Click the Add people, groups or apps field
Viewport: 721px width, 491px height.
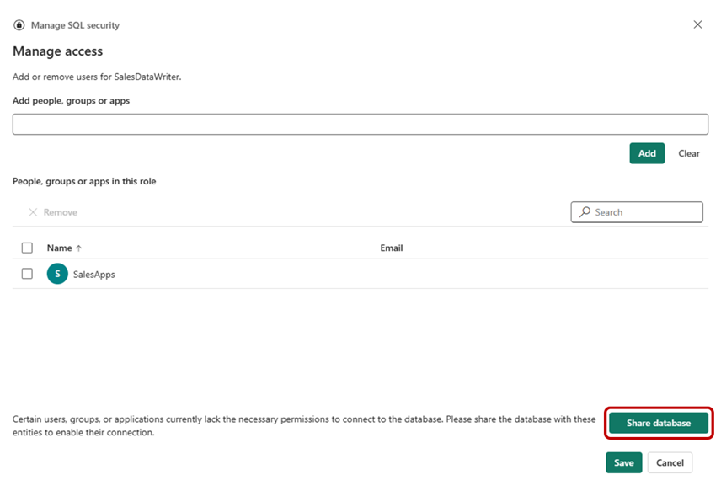tap(360, 124)
